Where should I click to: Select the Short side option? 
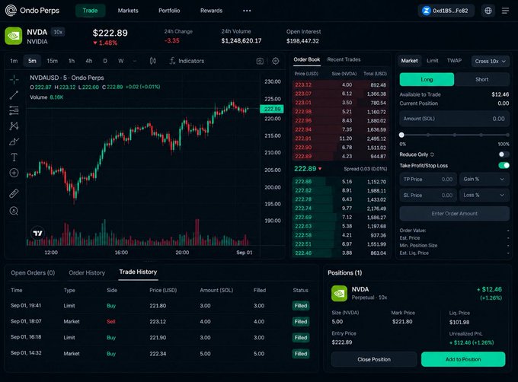[481, 79]
